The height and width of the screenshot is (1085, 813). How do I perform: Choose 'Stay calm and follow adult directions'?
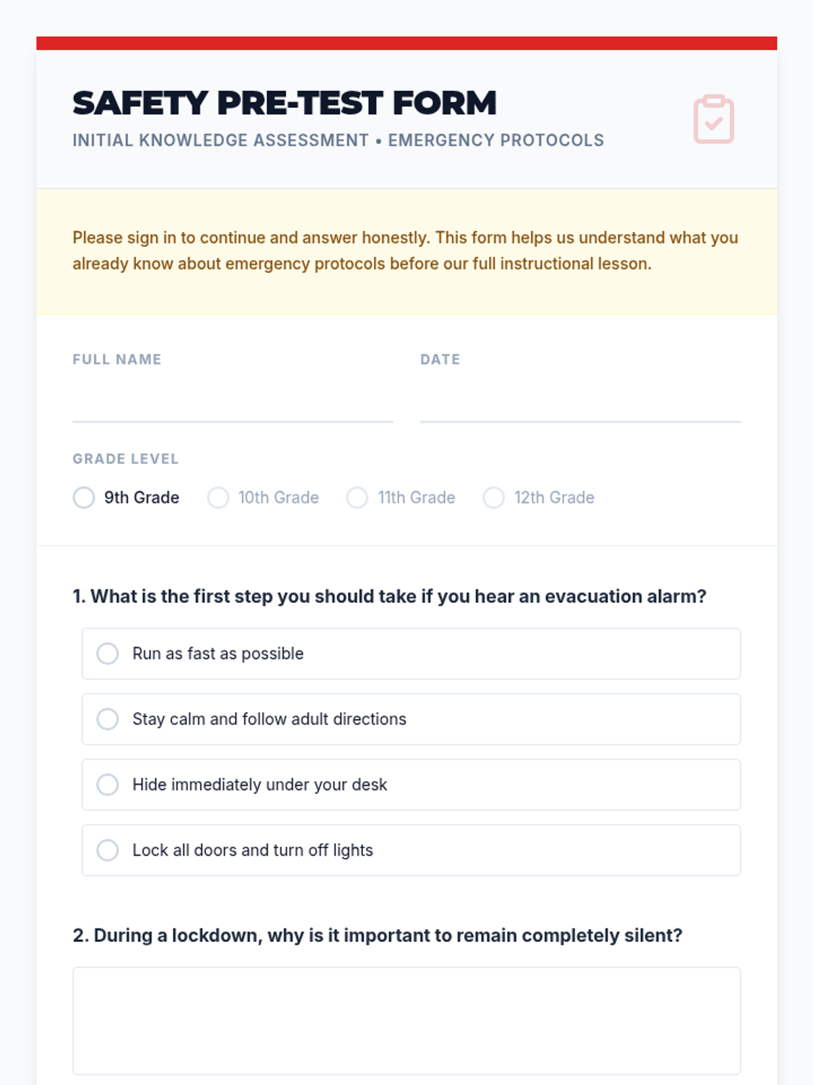point(108,719)
